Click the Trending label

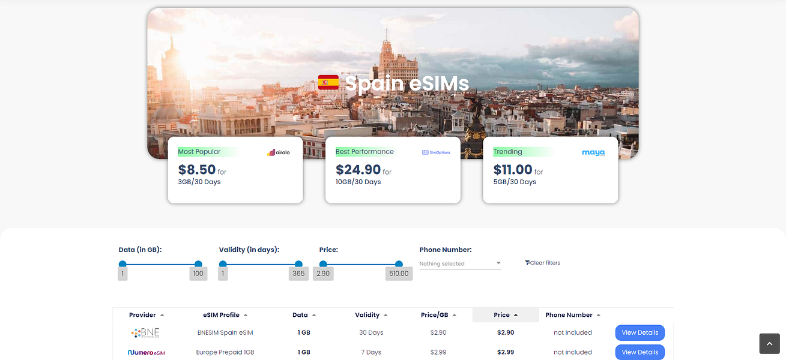tap(507, 152)
